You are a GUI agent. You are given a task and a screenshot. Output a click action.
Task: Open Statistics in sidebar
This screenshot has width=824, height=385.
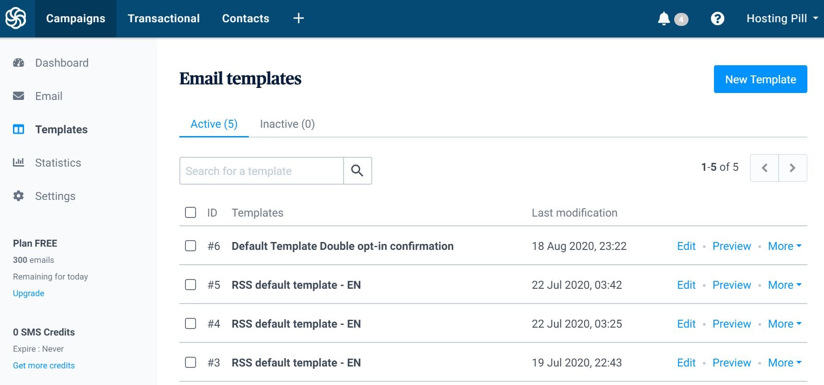coord(58,163)
